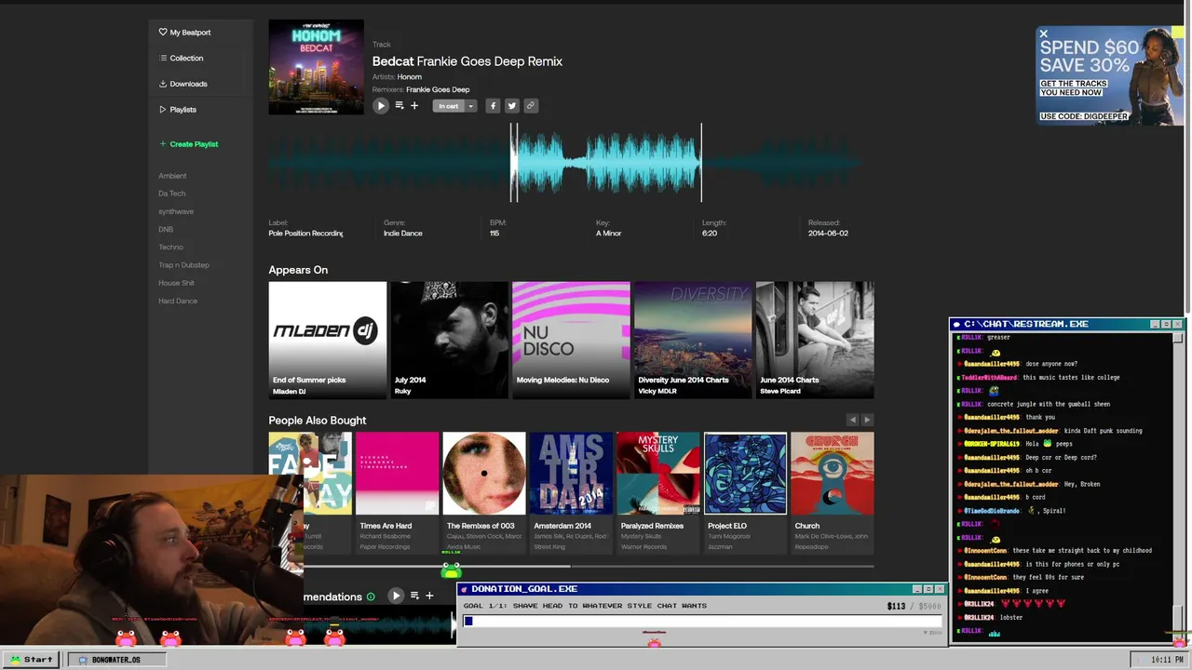Open the In cart dropdown arrow
Image resolution: width=1192 pixels, height=670 pixels.
(x=471, y=106)
